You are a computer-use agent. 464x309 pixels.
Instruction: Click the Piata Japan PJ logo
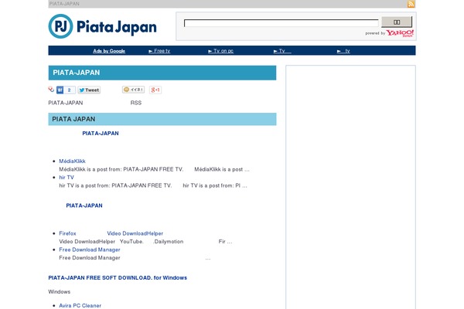pyautogui.click(x=102, y=26)
